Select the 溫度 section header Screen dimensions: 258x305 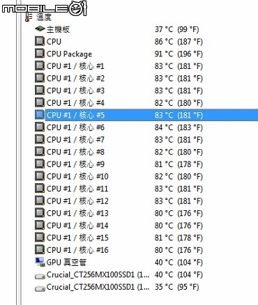(44, 17)
